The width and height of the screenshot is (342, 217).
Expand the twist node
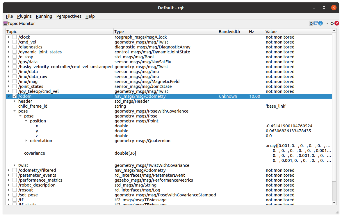point(15,165)
